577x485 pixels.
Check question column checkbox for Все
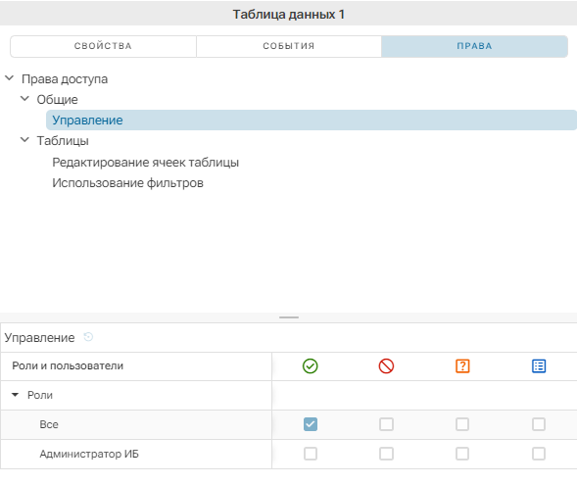(462, 424)
